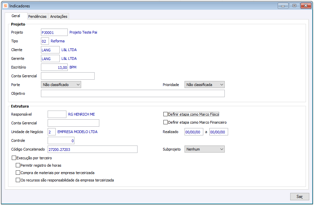Screen dimensions: 314x205
Task: Click the Realizado start date field
Action: (x=194, y=132)
